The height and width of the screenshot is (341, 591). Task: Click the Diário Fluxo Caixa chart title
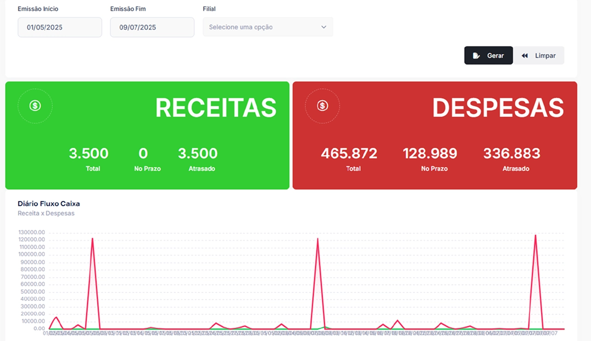click(48, 203)
